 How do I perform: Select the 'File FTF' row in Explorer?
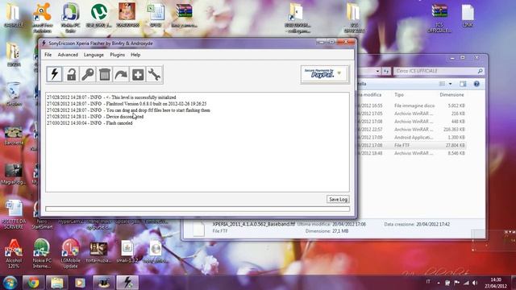pos(411,145)
